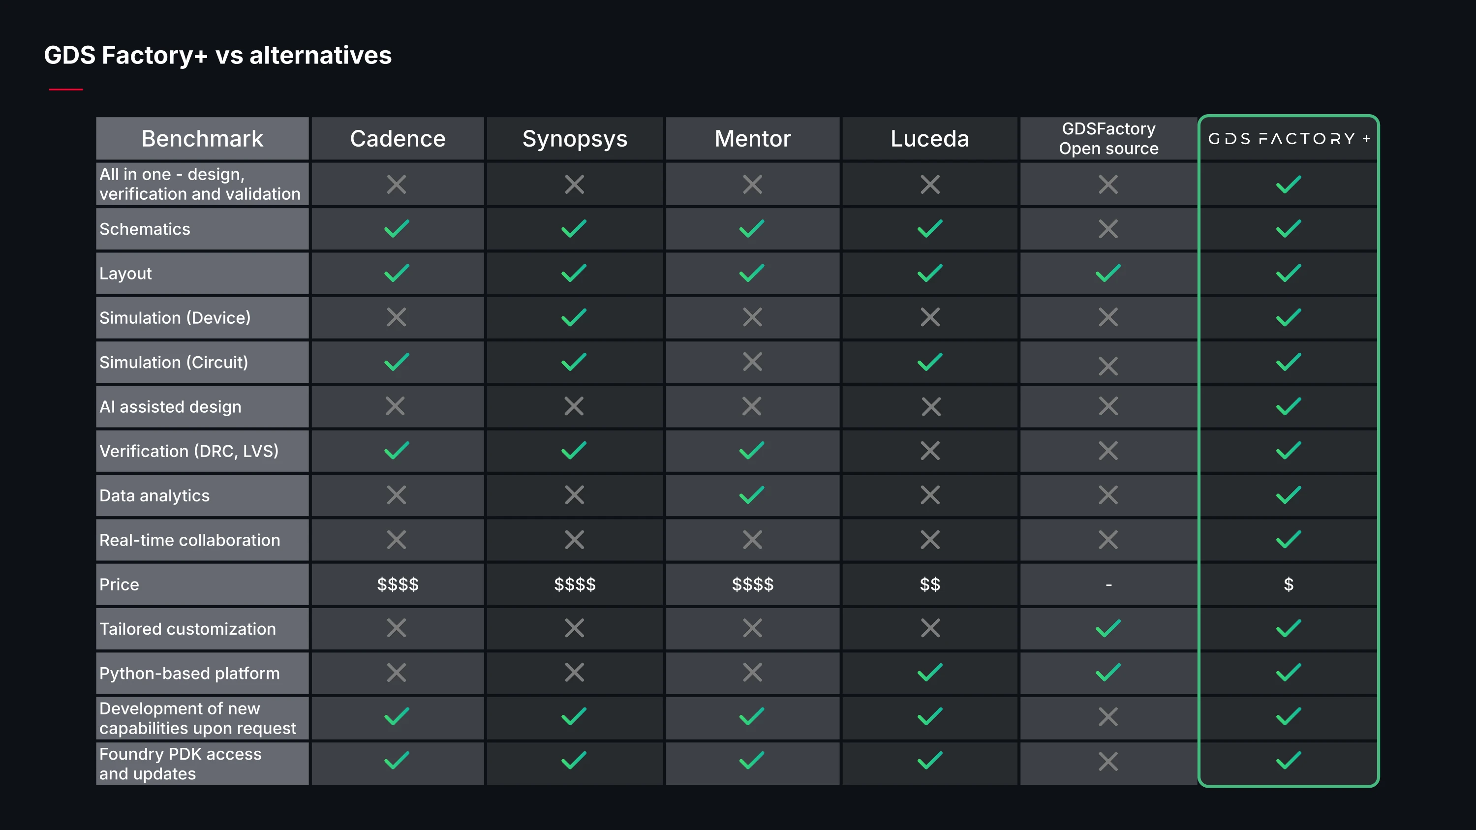Click the 'Mentor' column header
1476x830 pixels.
[752, 139]
